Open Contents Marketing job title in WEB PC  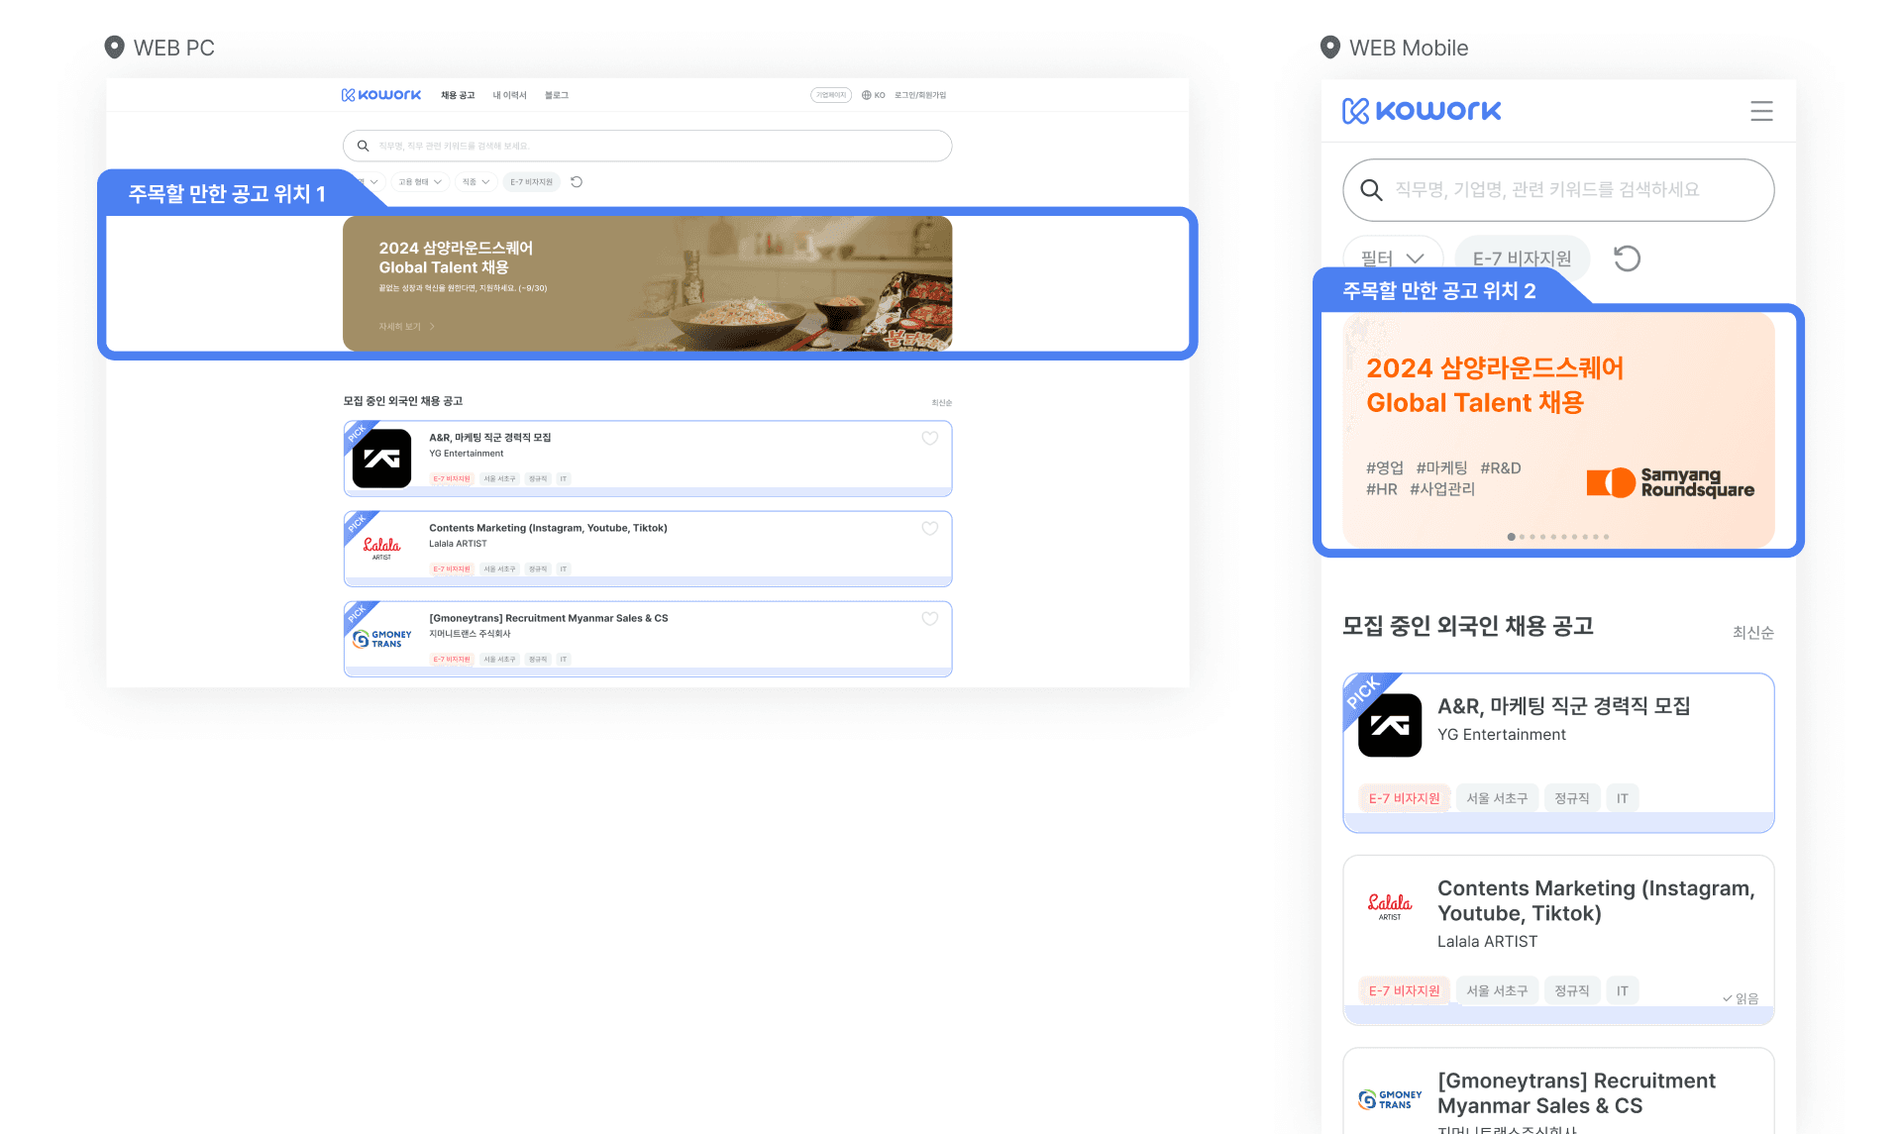[x=548, y=528]
